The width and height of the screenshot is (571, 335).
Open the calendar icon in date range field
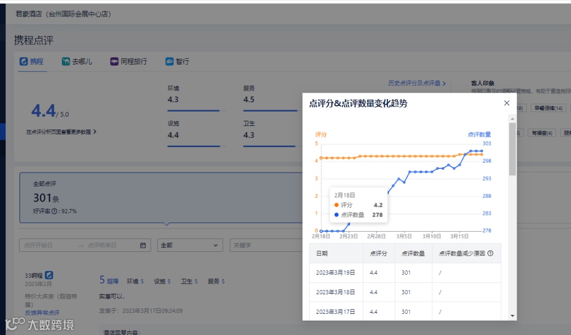tap(143, 246)
